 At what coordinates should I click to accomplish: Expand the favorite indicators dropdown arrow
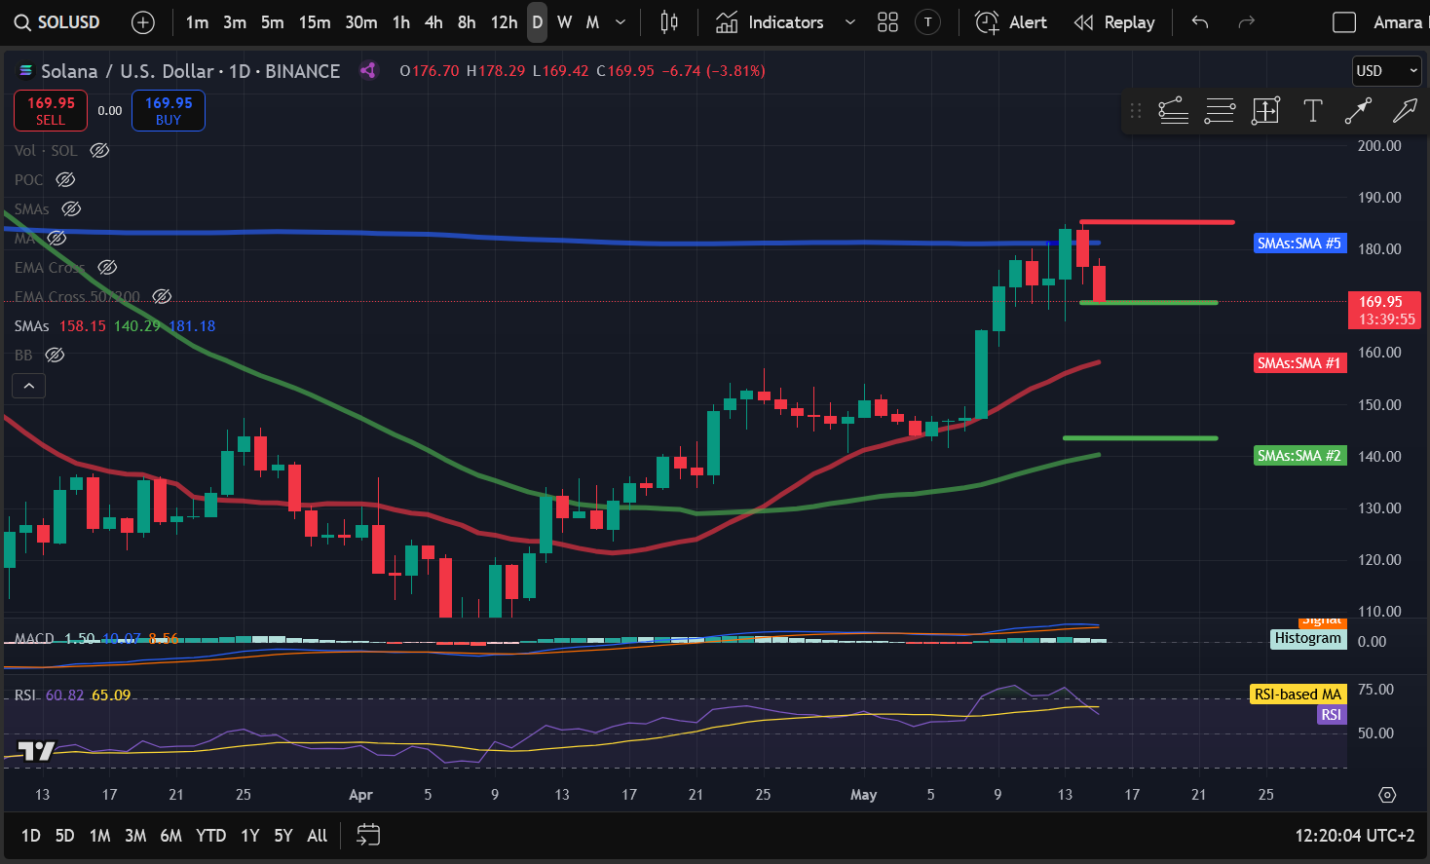point(850,22)
